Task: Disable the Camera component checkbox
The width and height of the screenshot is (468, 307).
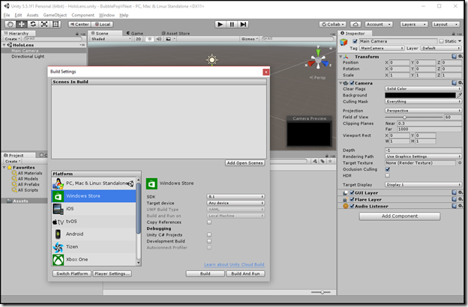Action: (352, 83)
